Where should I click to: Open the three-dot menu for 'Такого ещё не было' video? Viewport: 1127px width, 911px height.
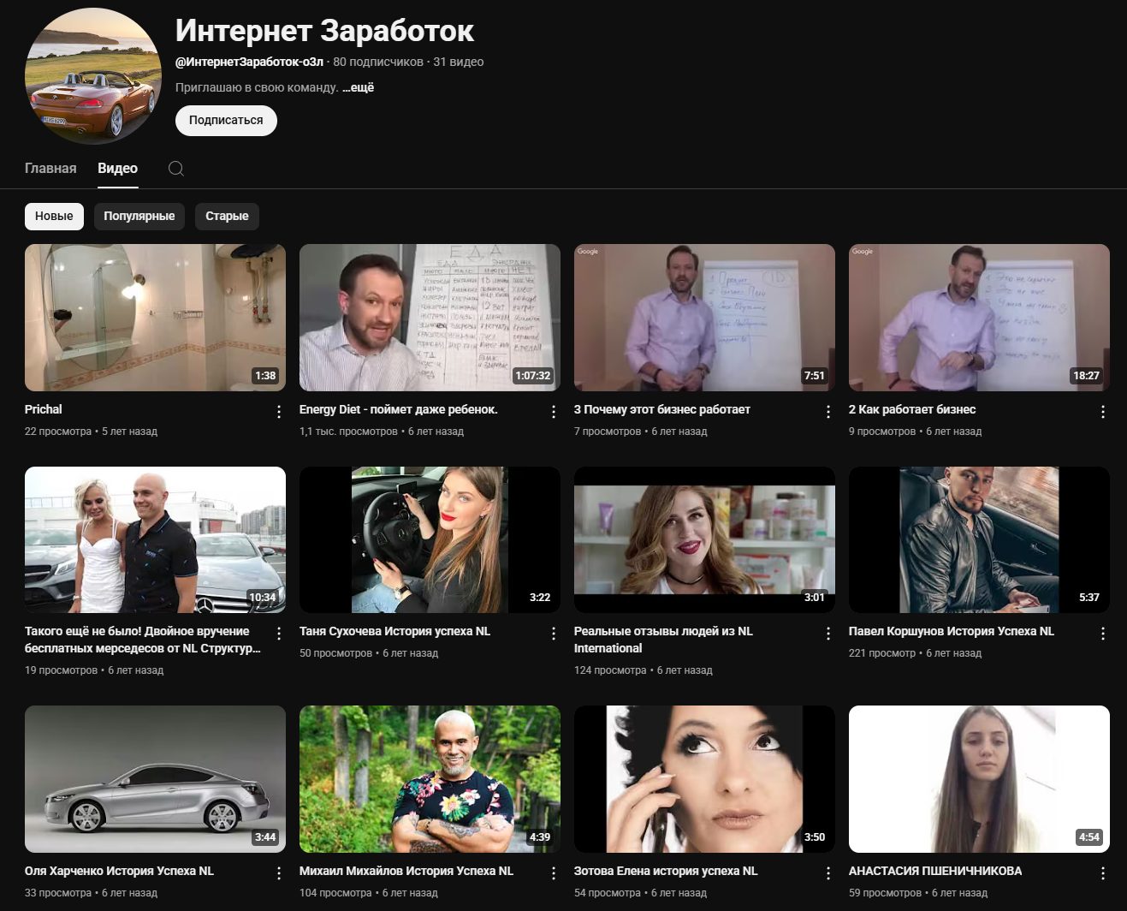coord(279,634)
